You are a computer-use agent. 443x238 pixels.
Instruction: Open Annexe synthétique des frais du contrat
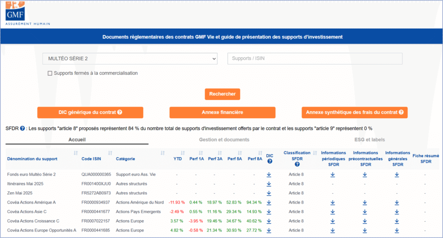pos(355,112)
